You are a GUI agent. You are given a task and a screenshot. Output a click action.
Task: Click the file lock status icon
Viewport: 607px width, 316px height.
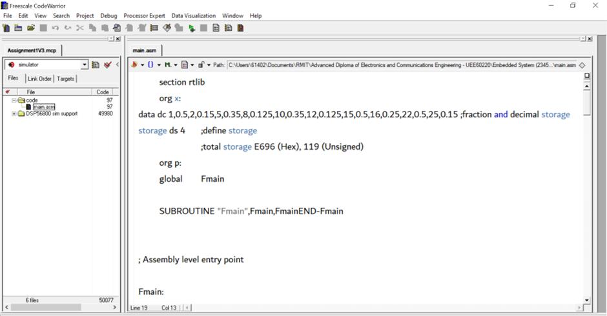pyautogui.click(x=201, y=65)
